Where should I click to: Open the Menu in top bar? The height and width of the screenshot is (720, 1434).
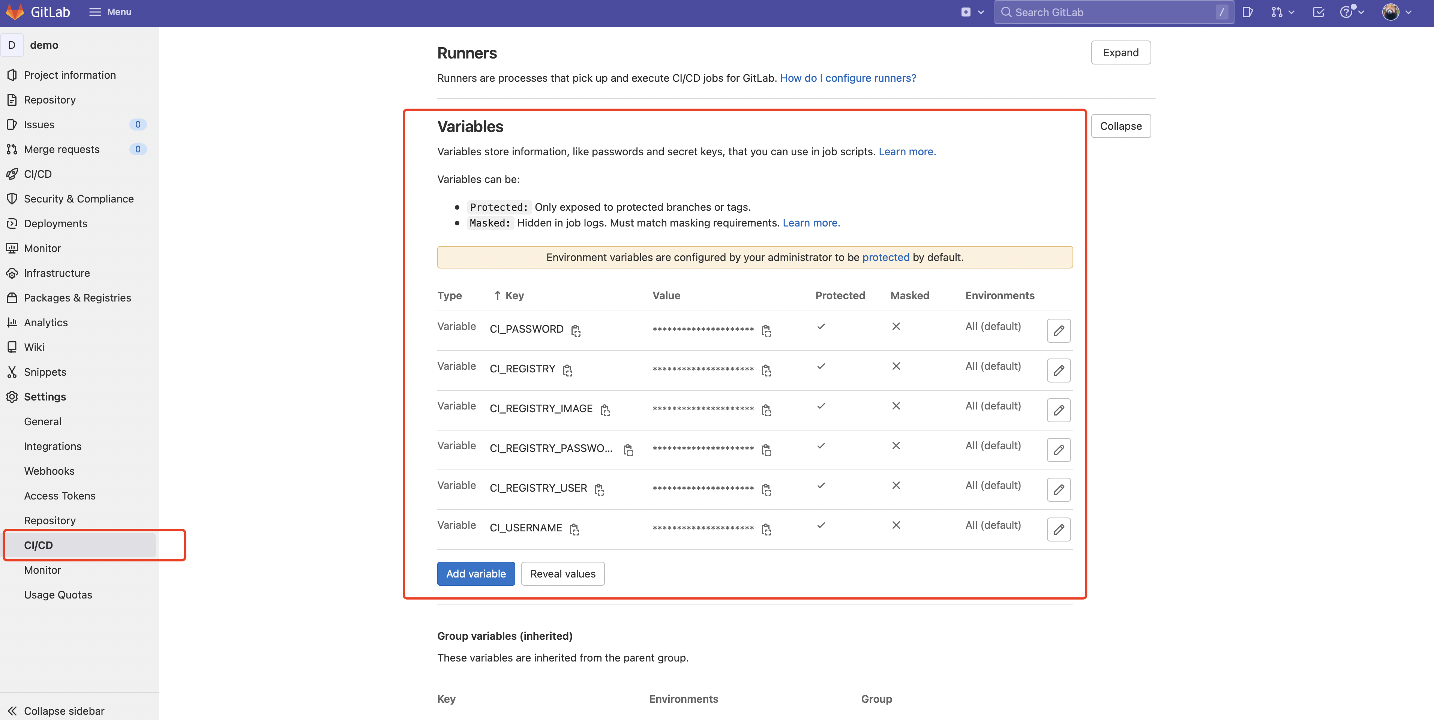tap(110, 12)
